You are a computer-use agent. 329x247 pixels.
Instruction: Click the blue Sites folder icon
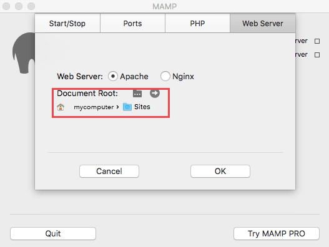pyautogui.click(x=127, y=107)
